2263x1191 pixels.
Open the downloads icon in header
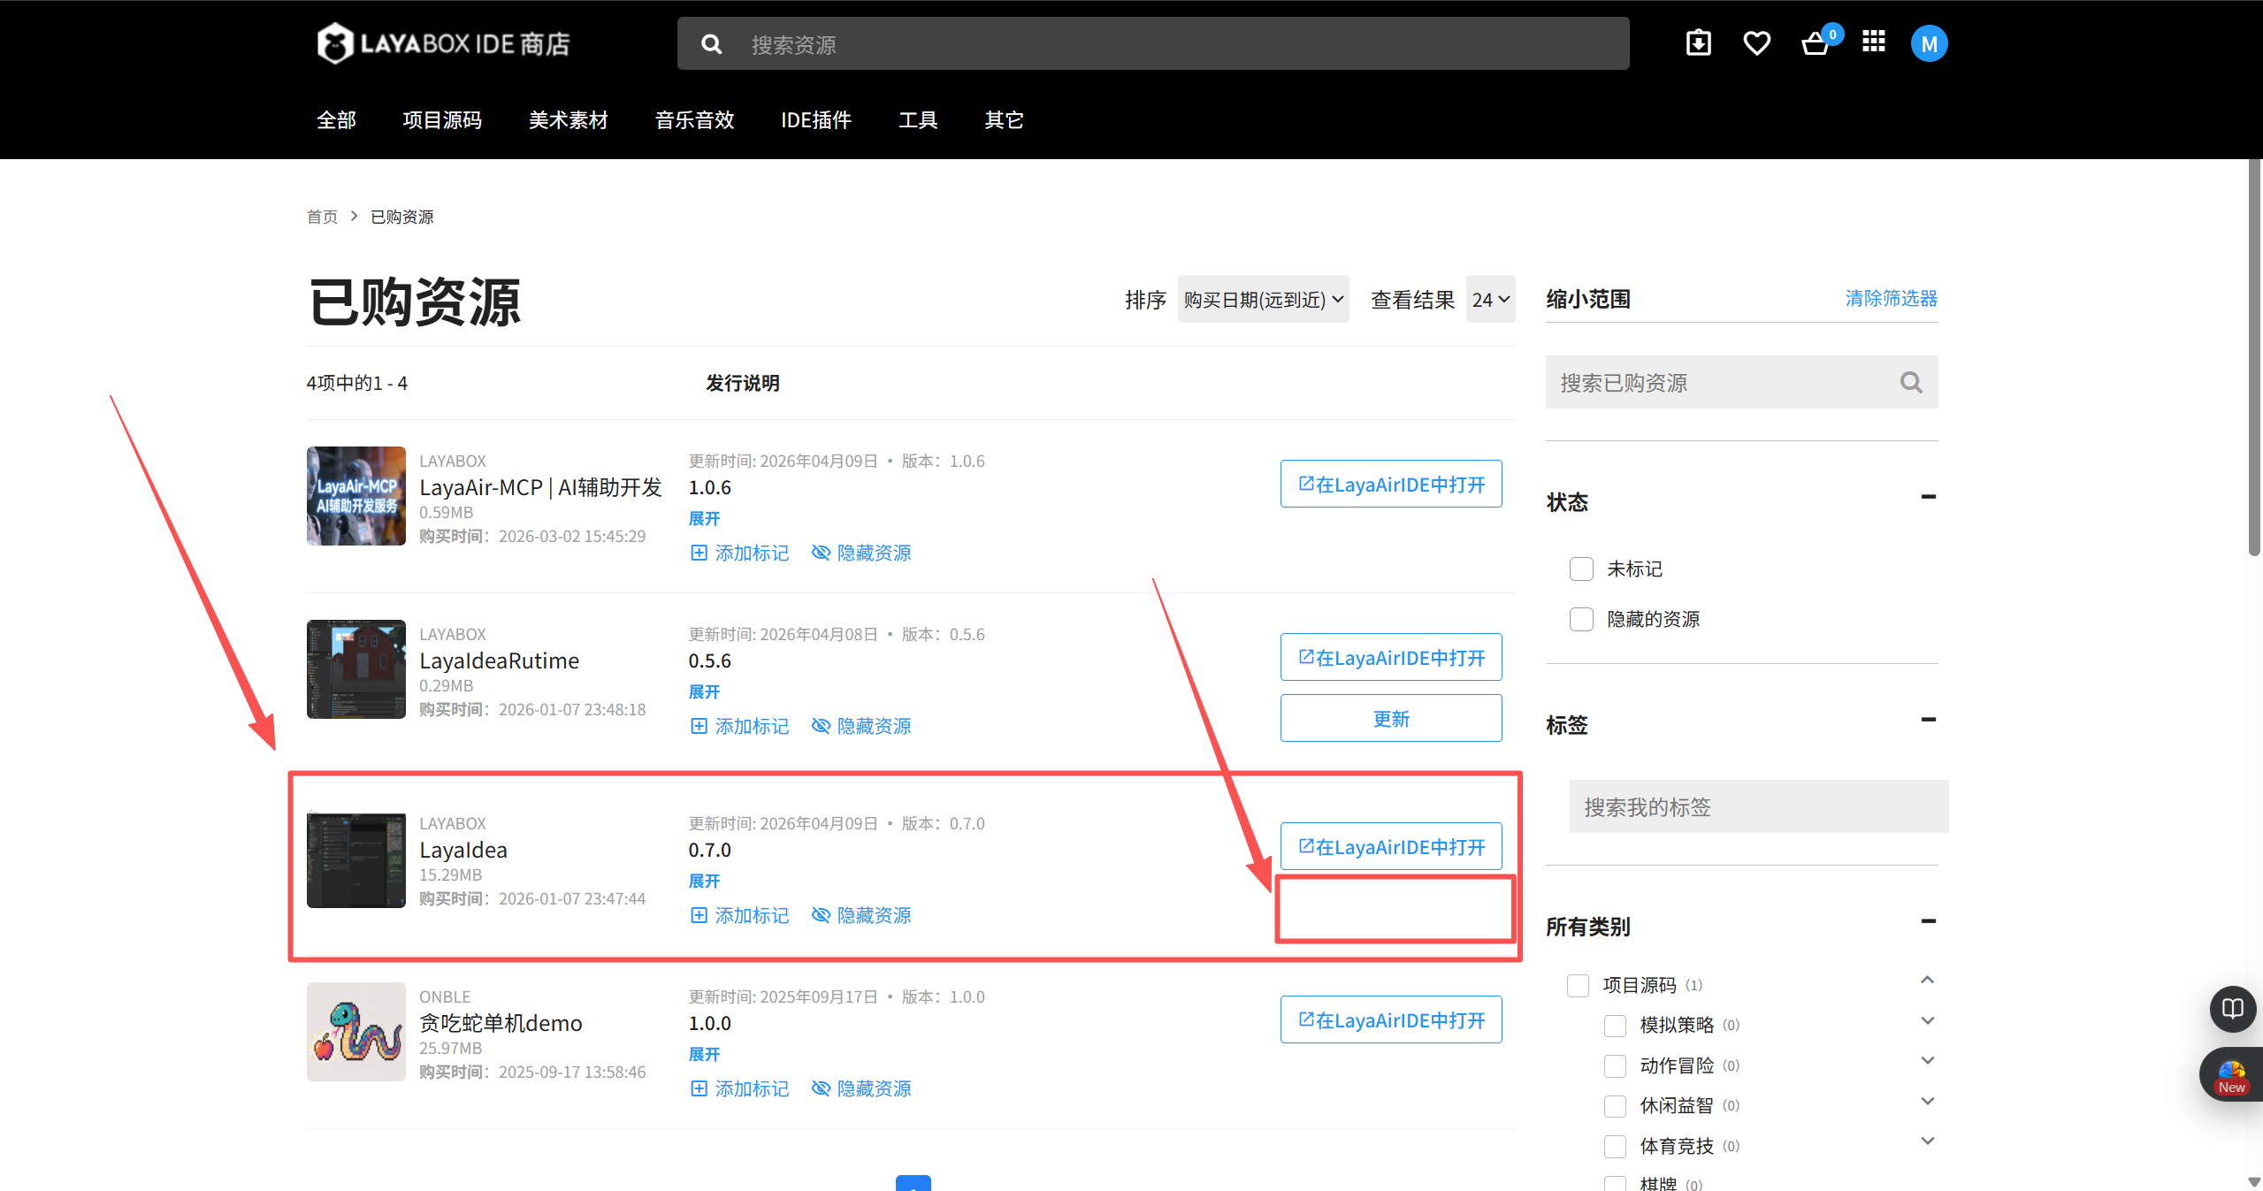pyautogui.click(x=1698, y=43)
